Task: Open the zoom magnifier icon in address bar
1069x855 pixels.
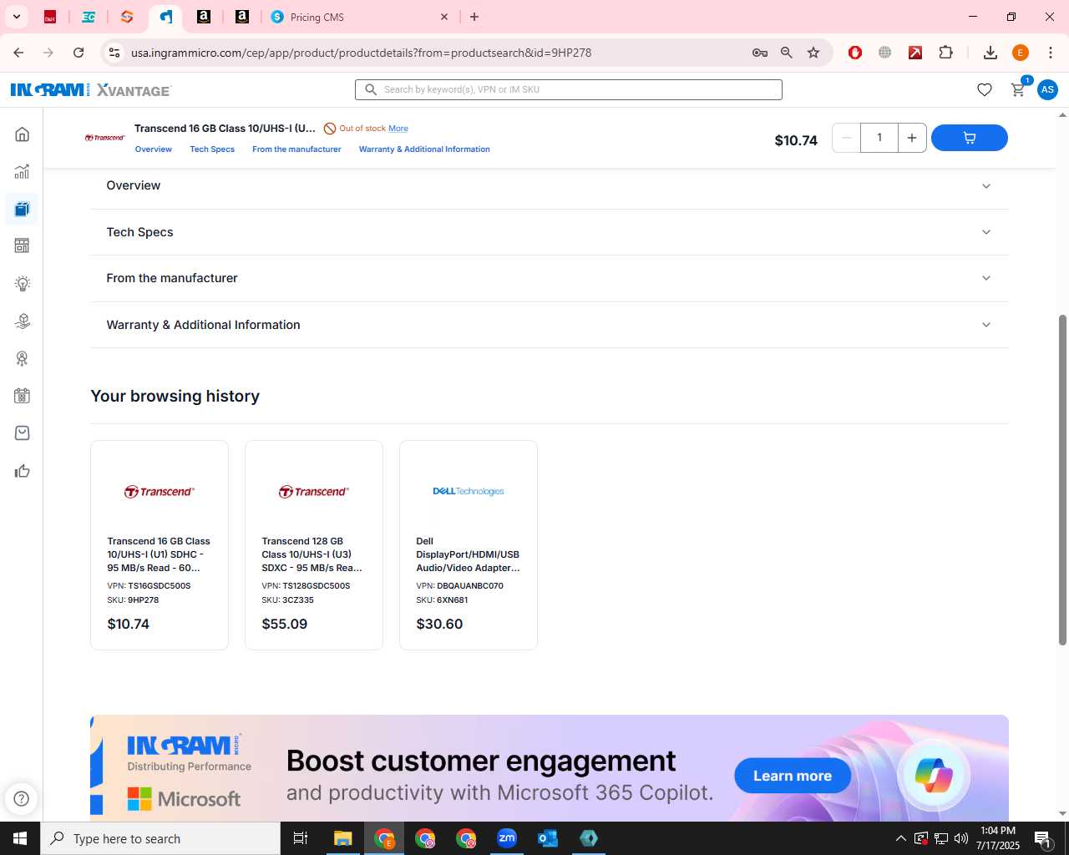Action: click(x=787, y=53)
